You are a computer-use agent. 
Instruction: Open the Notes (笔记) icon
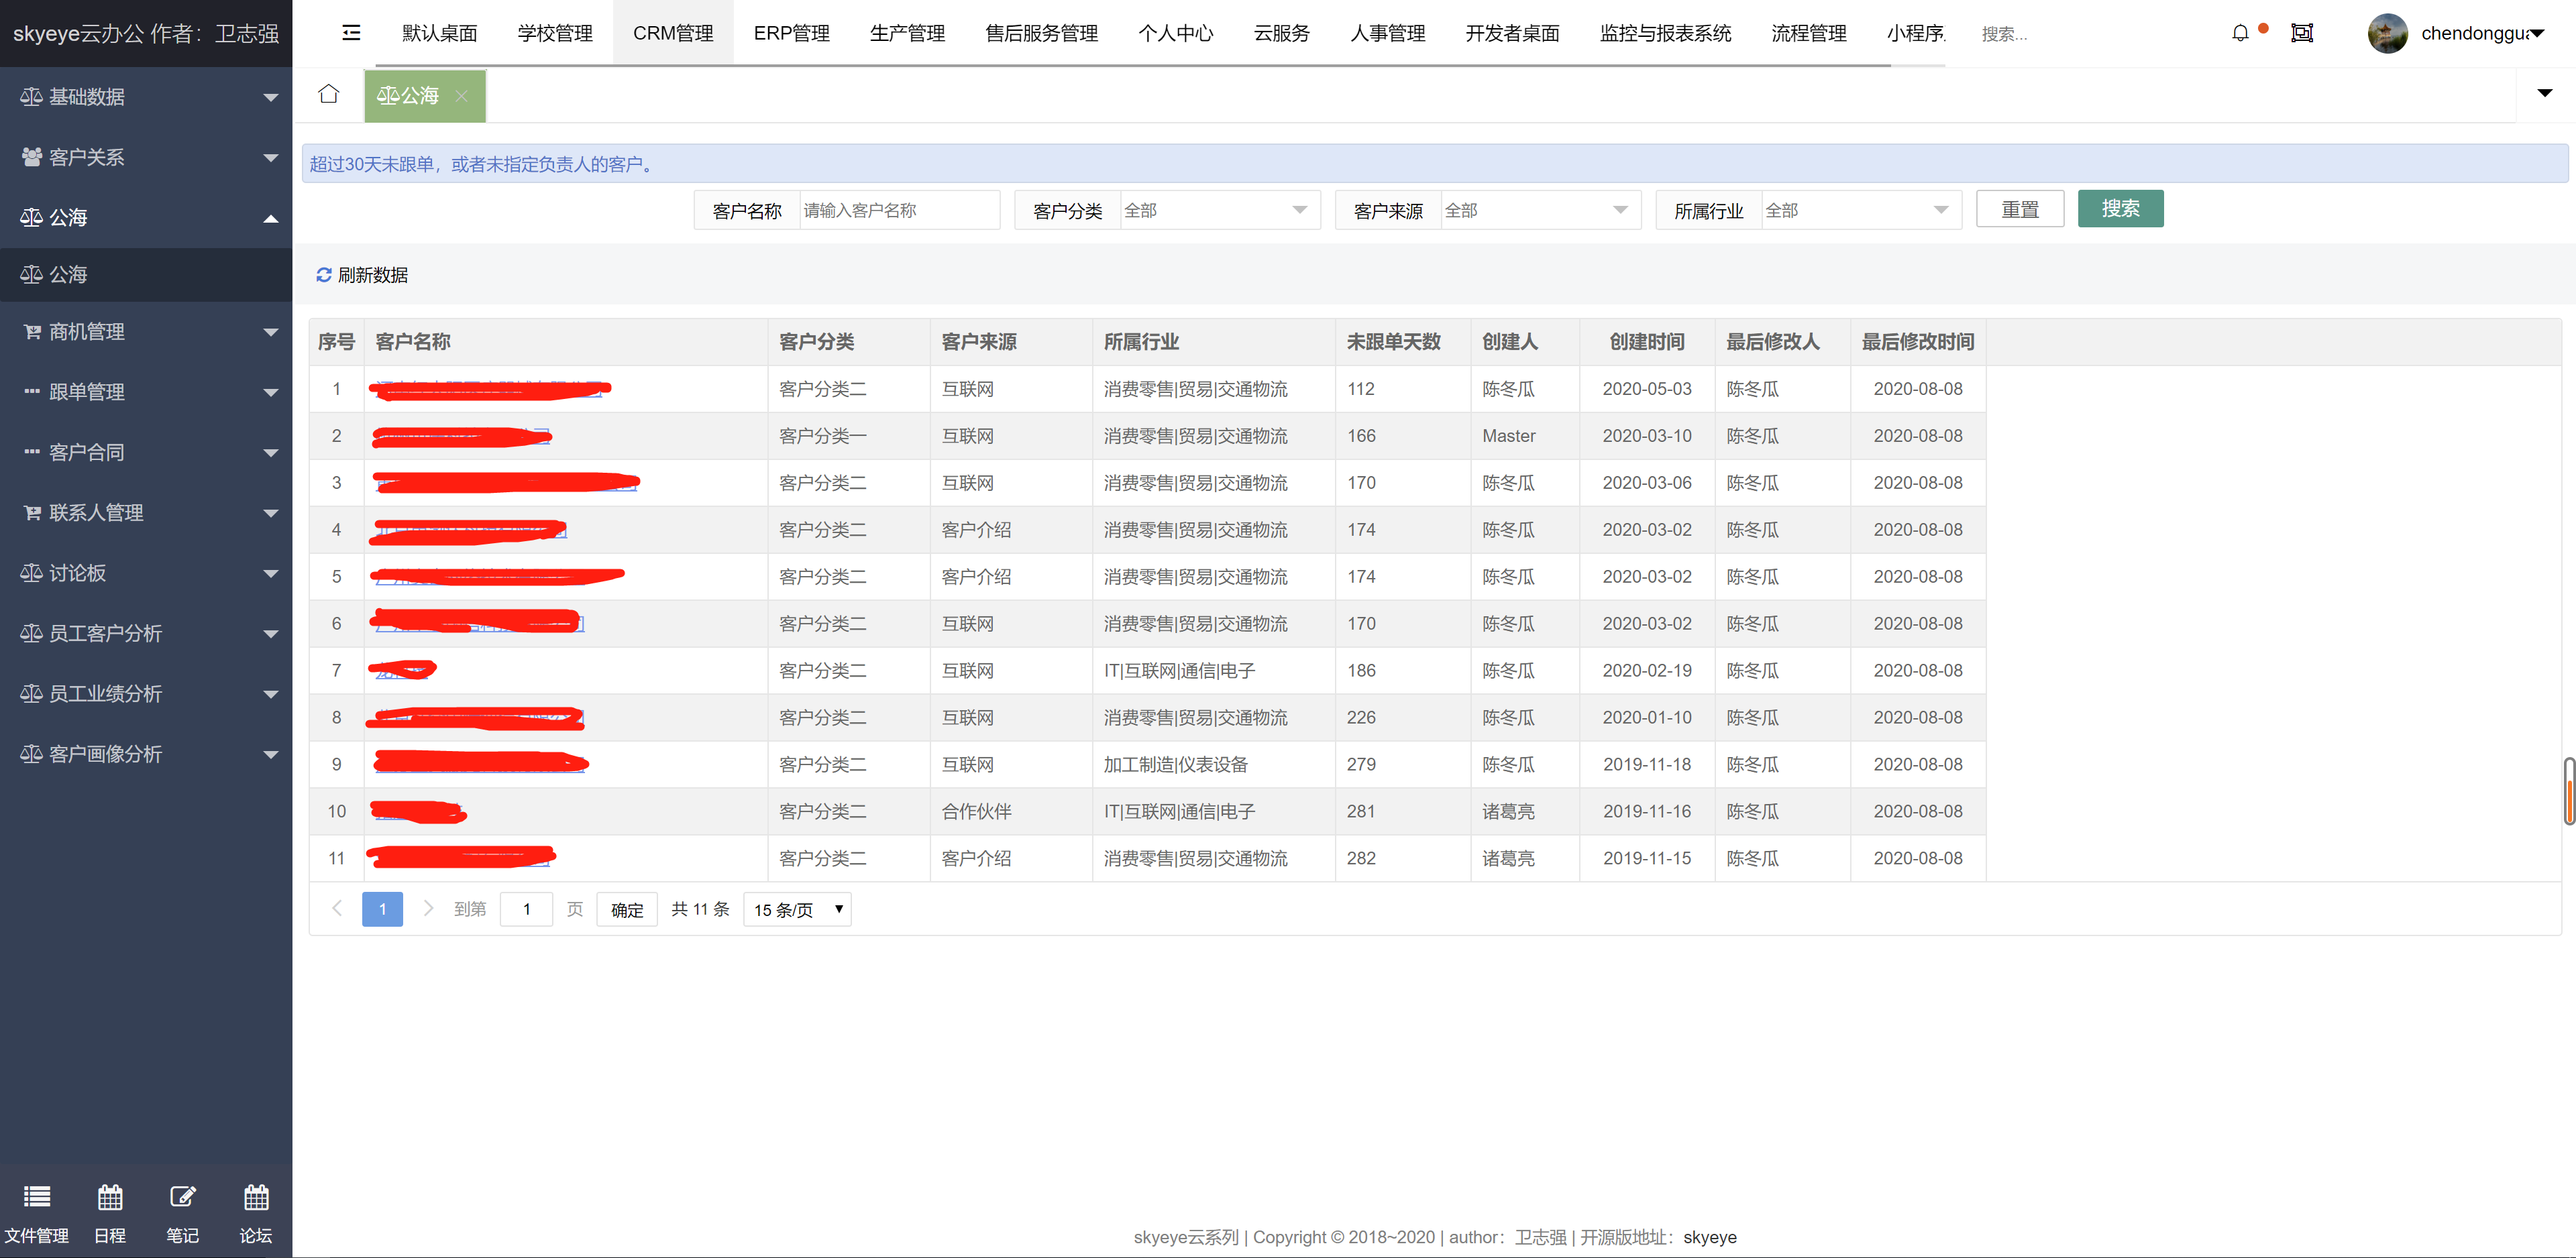click(x=183, y=1197)
